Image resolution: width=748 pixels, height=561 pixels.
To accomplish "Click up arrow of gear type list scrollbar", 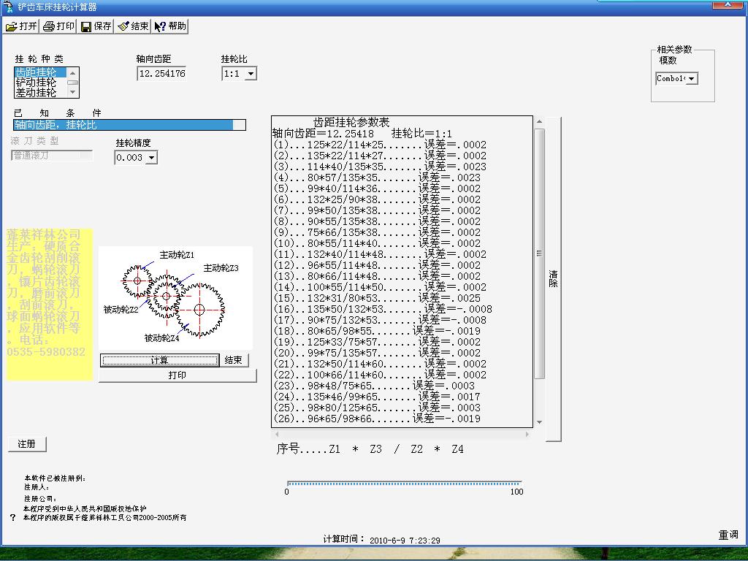I will coord(72,73).
